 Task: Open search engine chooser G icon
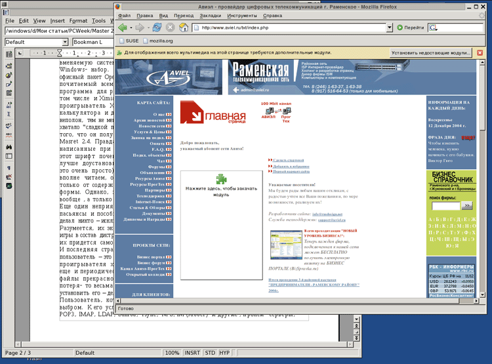[434, 28]
